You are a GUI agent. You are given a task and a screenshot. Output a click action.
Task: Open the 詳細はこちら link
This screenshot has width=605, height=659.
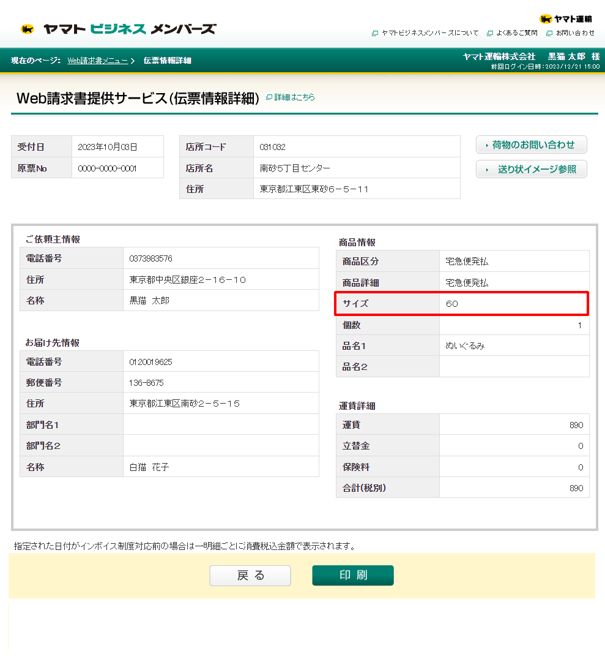click(x=294, y=97)
